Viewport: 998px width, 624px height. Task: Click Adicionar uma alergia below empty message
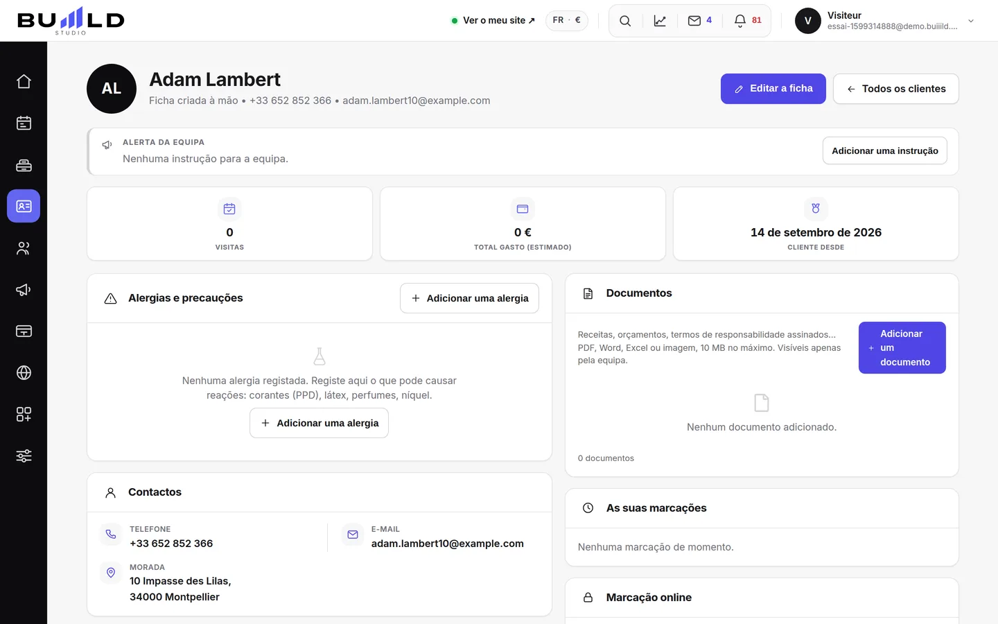(x=319, y=423)
